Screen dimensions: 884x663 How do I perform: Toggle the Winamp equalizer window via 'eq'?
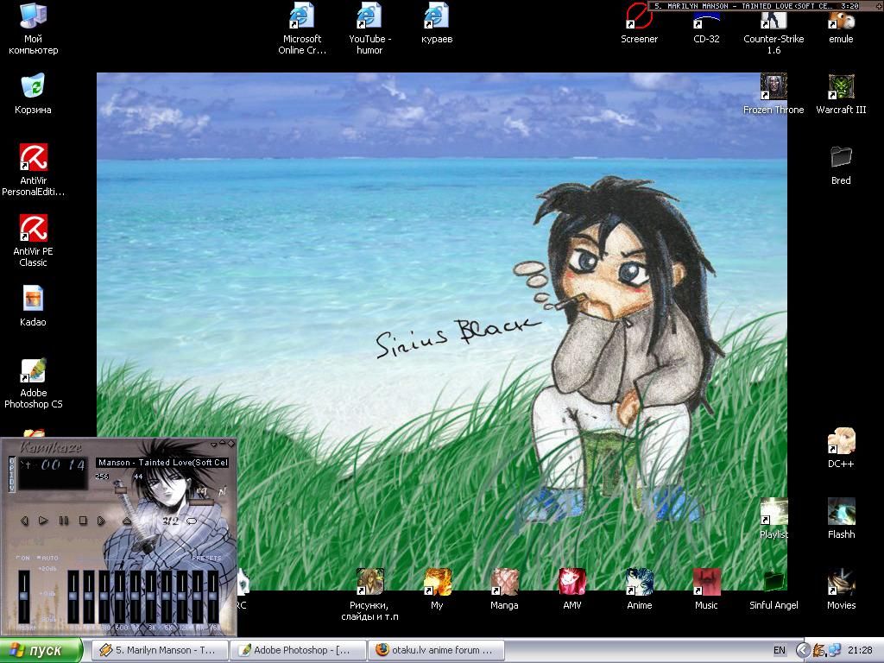pyautogui.click(x=201, y=492)
